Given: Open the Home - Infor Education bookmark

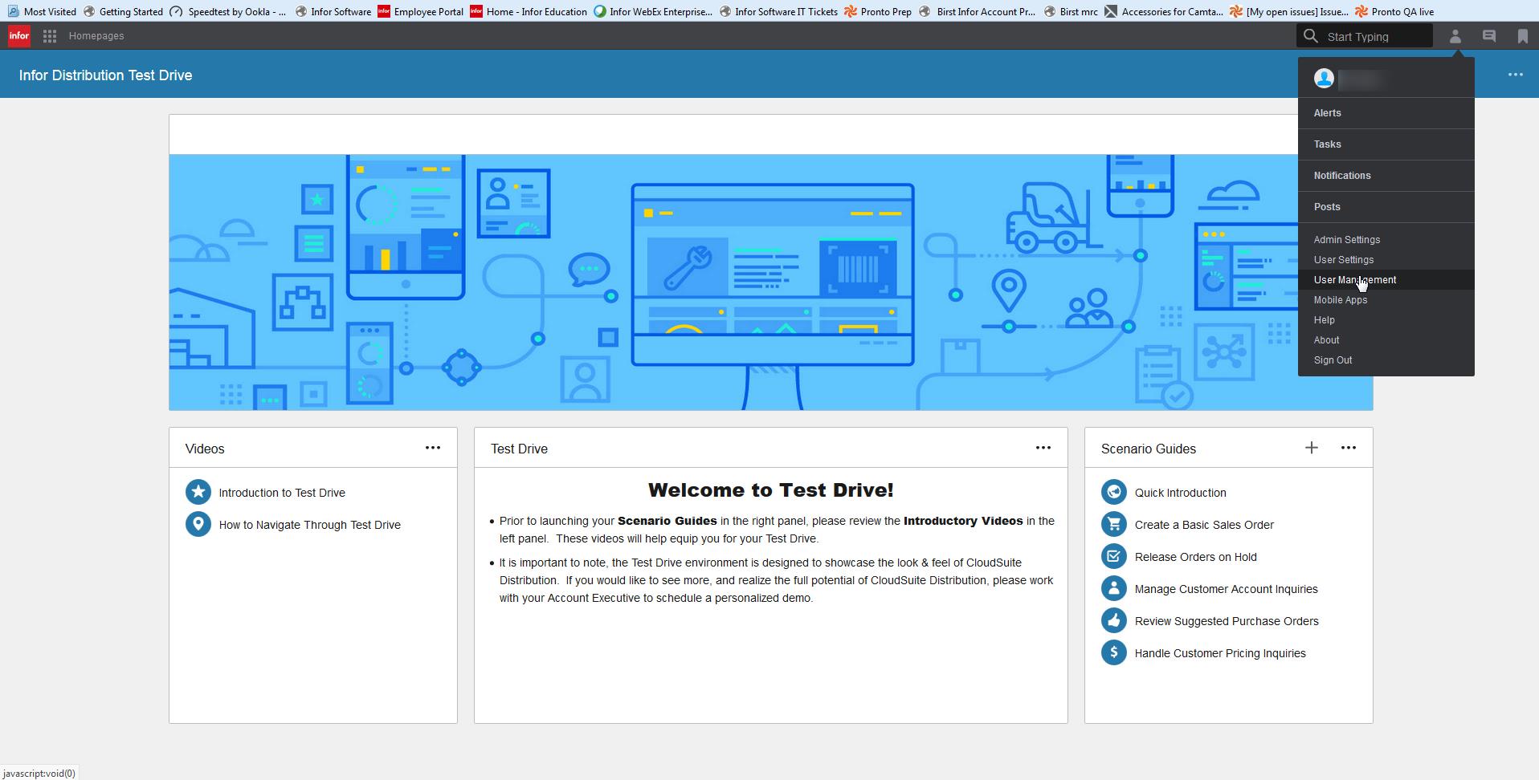Looking at the screenshot, I should 529,11.
